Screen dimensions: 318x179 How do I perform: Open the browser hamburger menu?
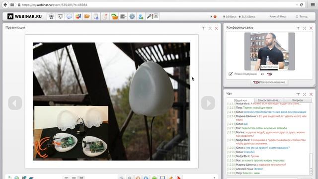[x=313, y=4]
